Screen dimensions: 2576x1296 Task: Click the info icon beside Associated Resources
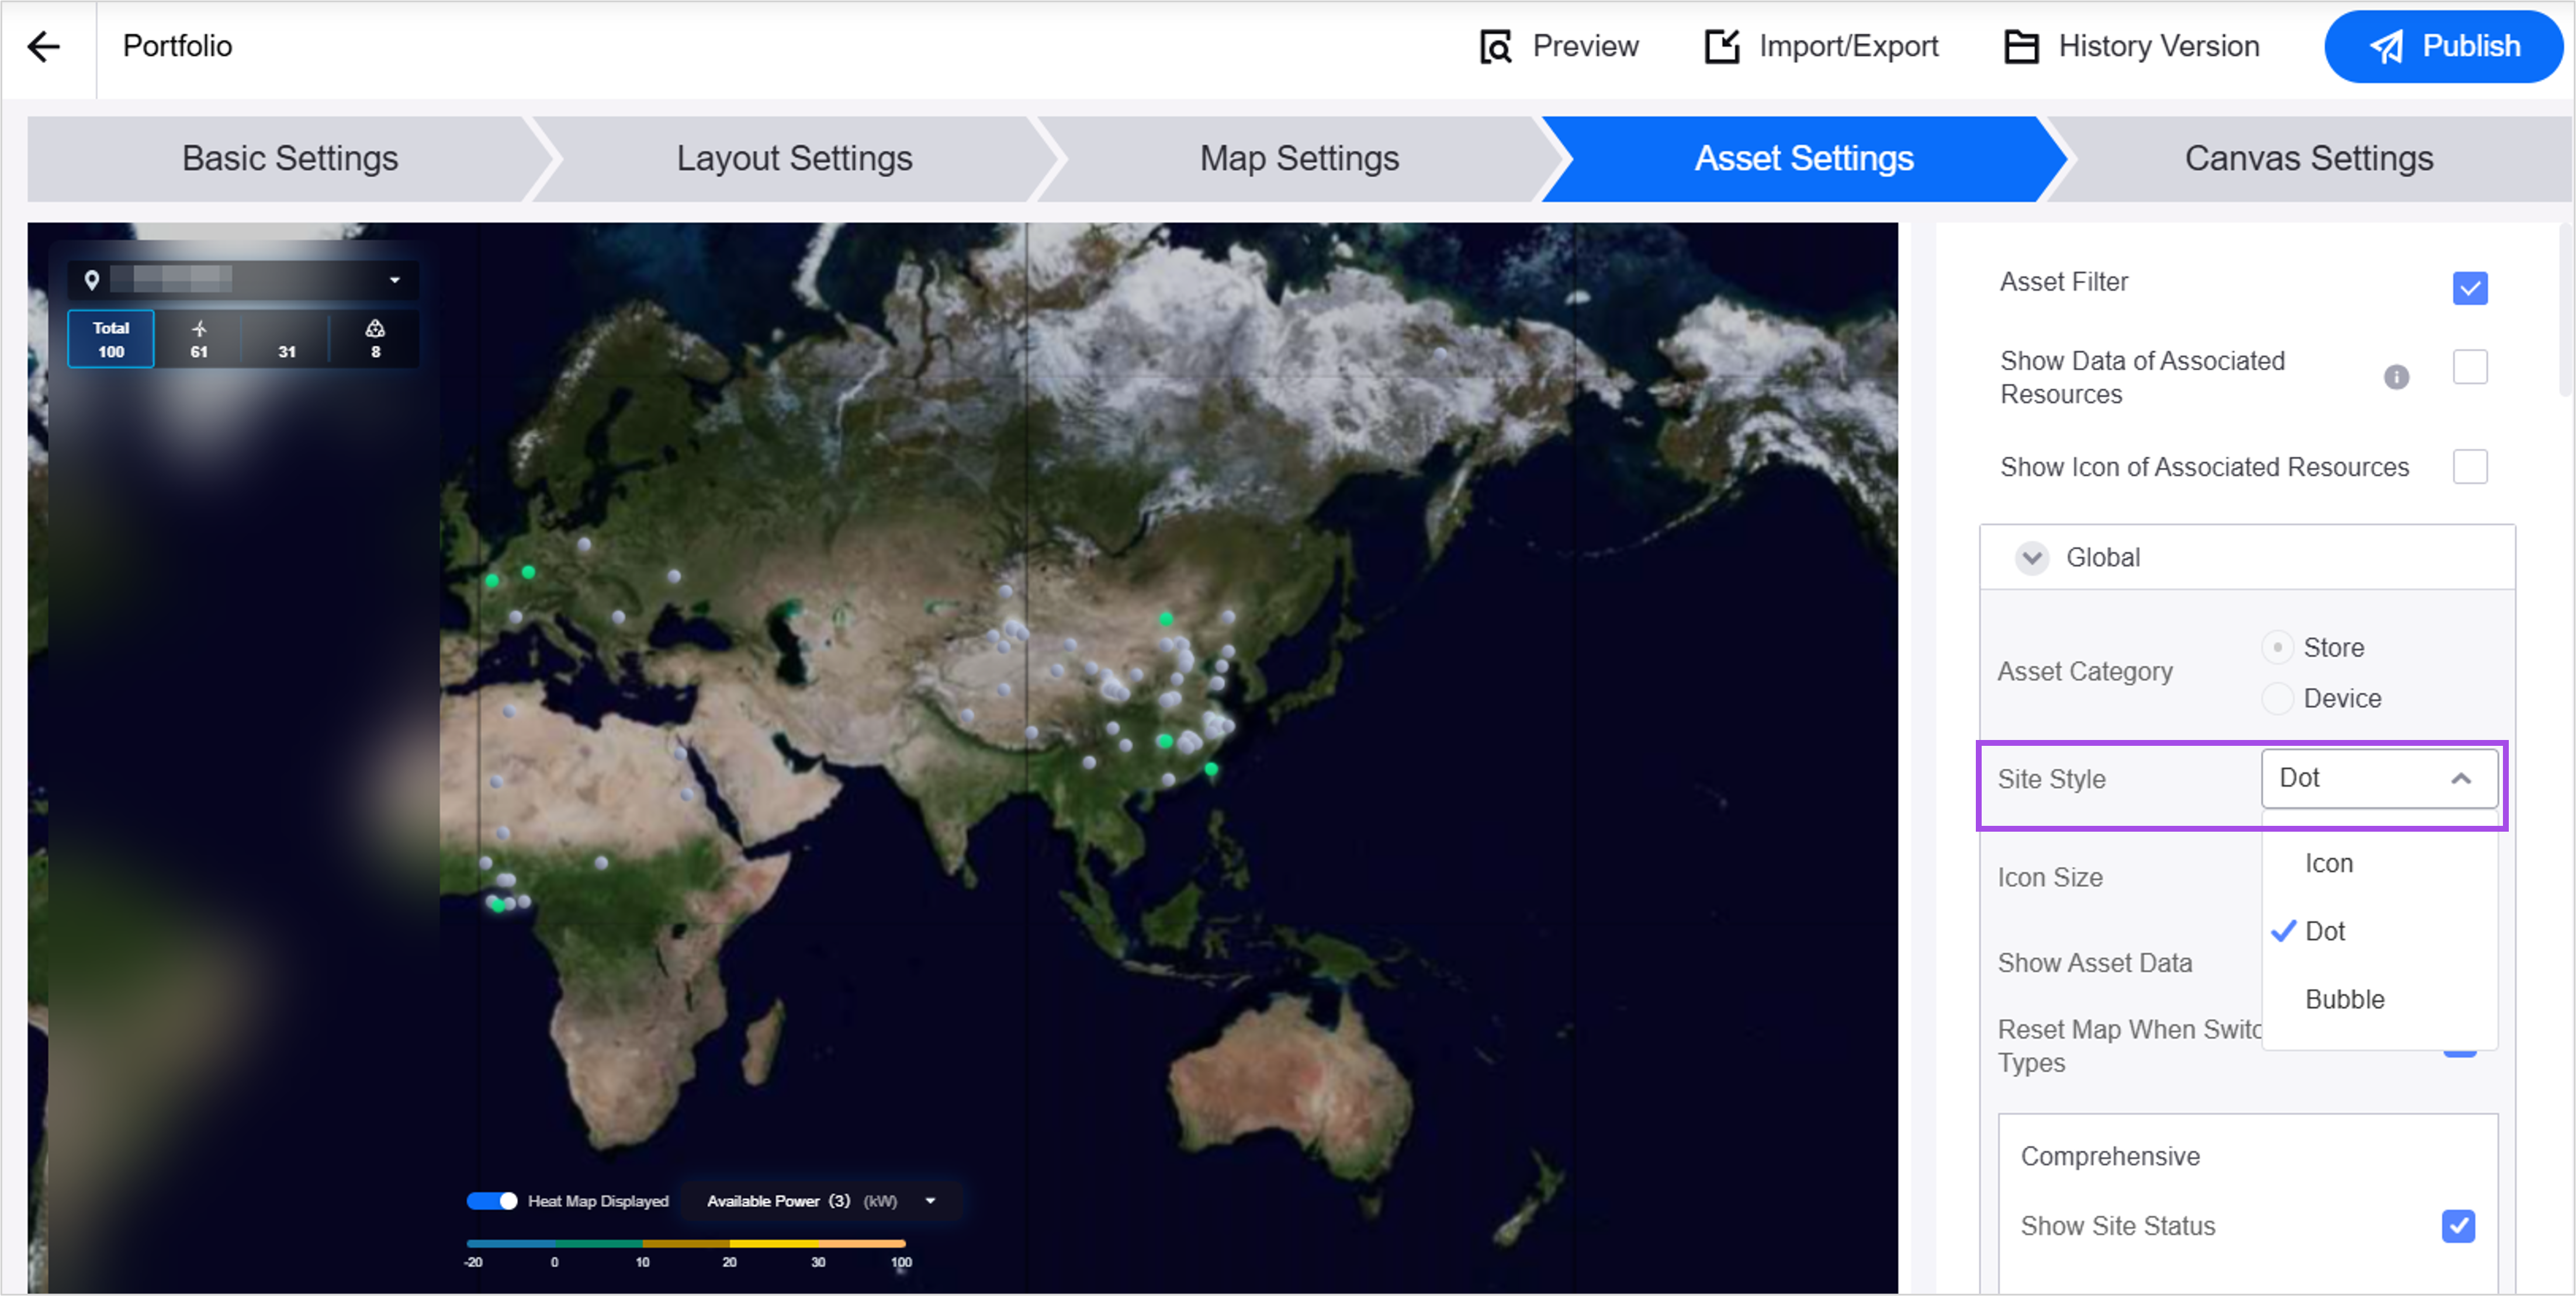[x=2396, y=377]
